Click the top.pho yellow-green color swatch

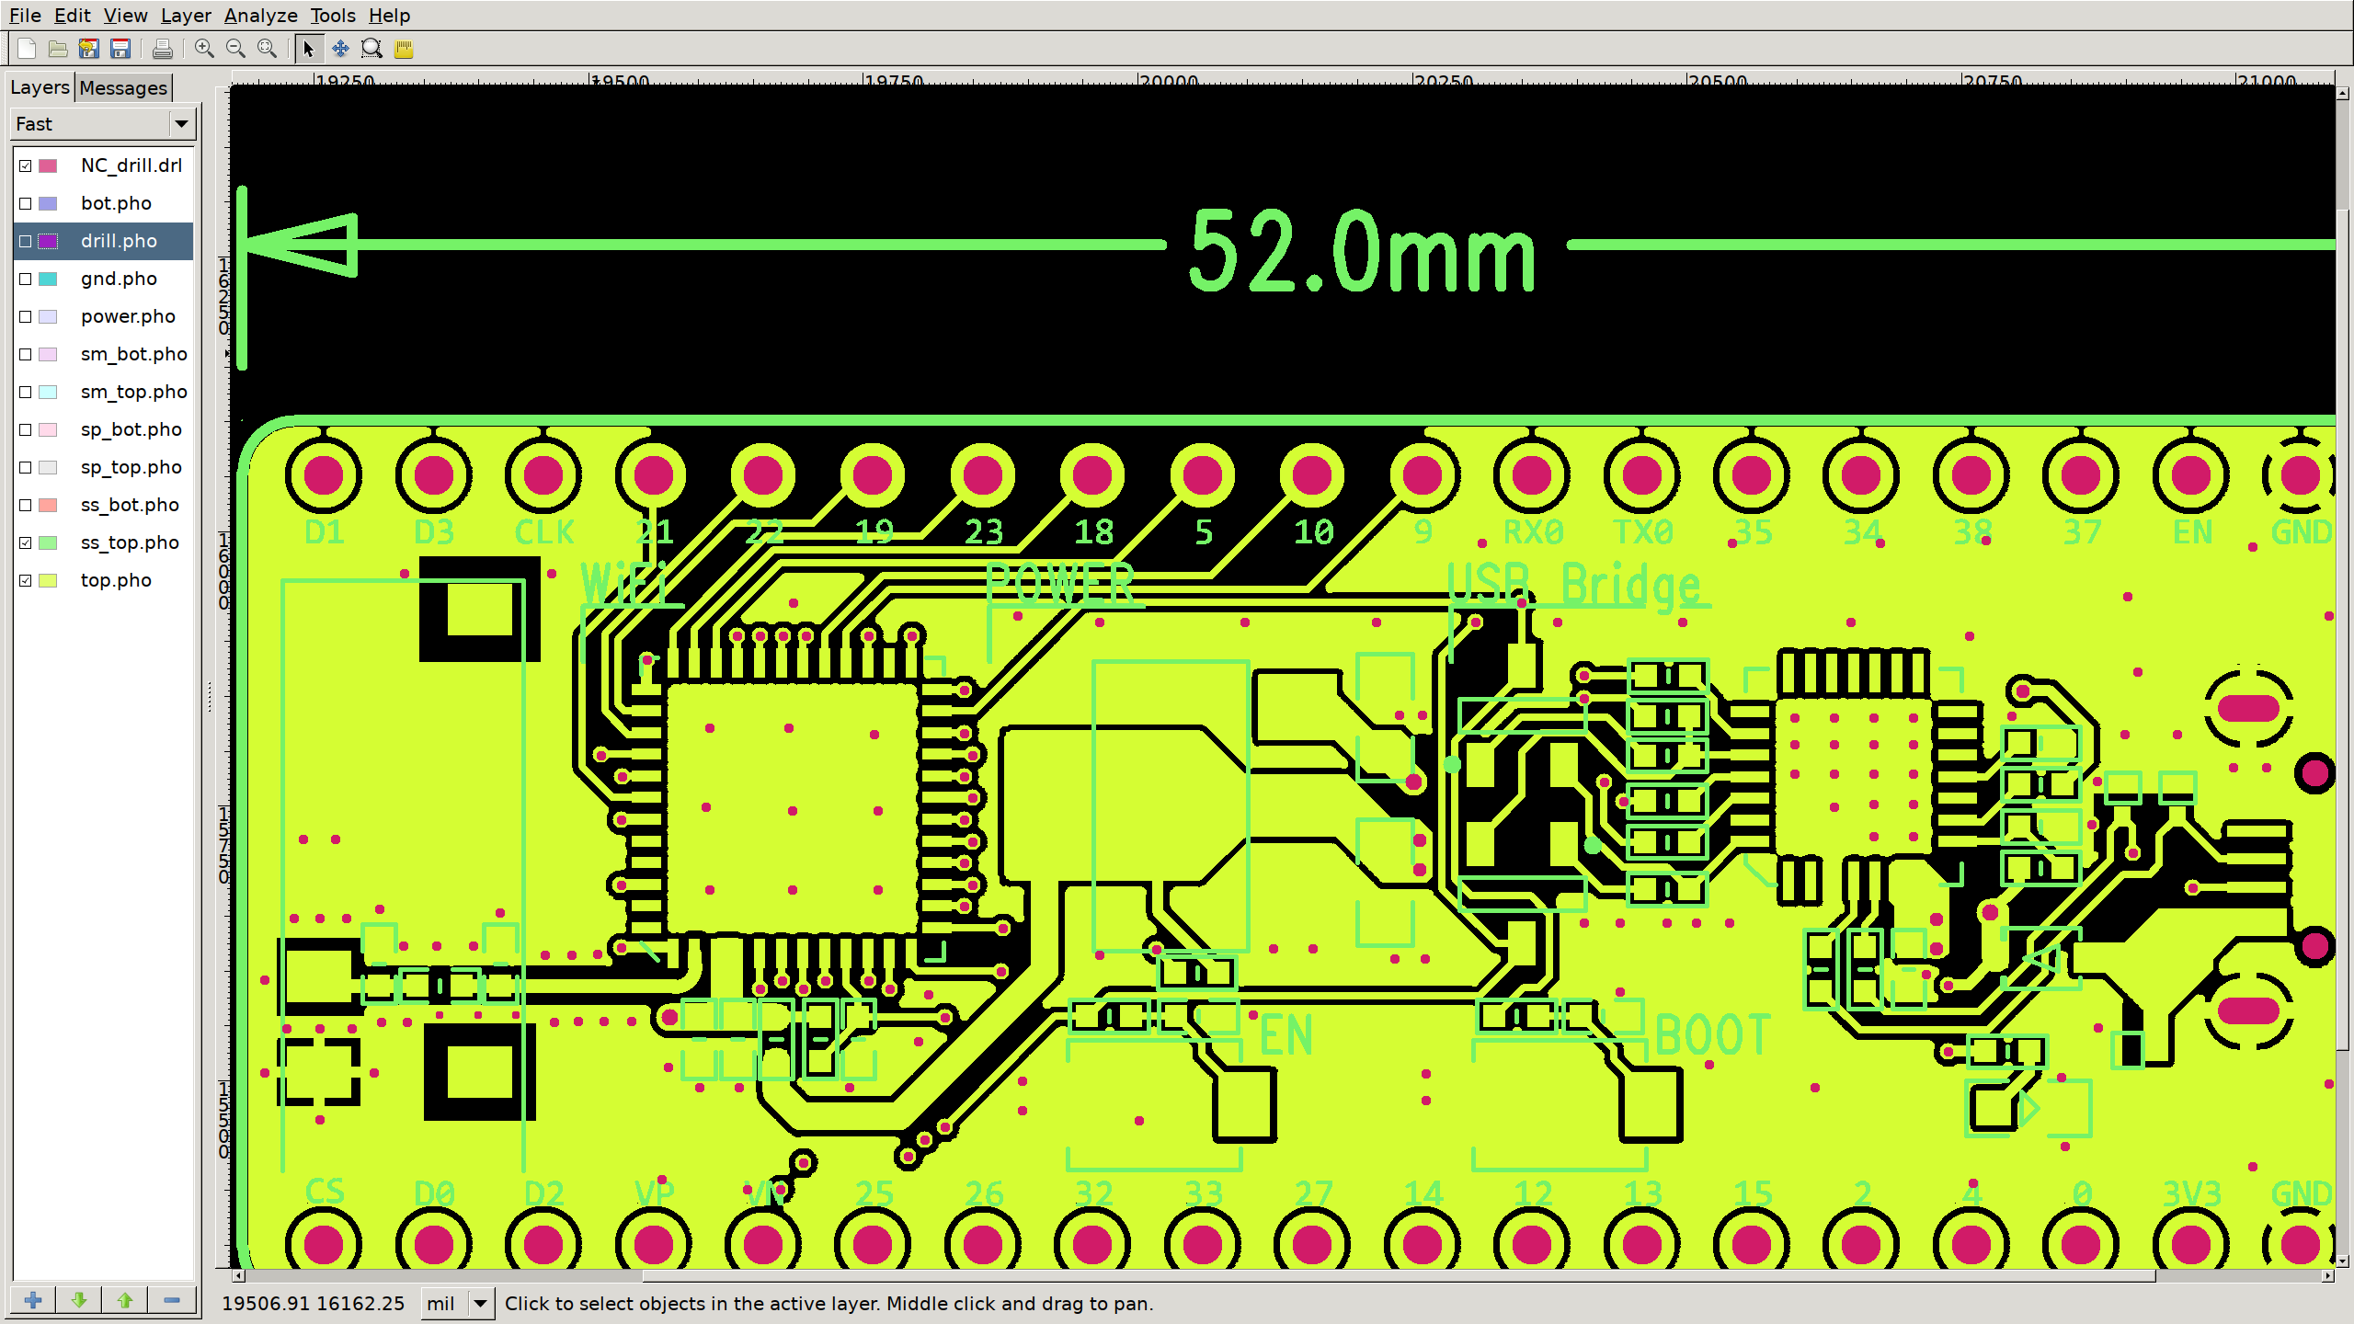tap(49, 580)
